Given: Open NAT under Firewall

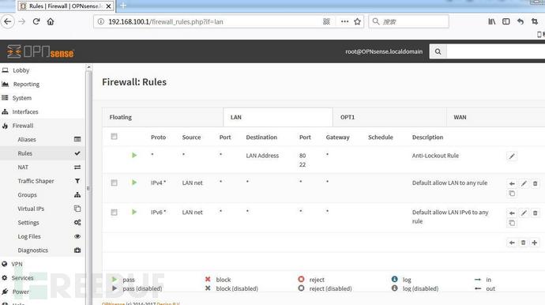Looking at the screenshot, I should tap(43, 168).
